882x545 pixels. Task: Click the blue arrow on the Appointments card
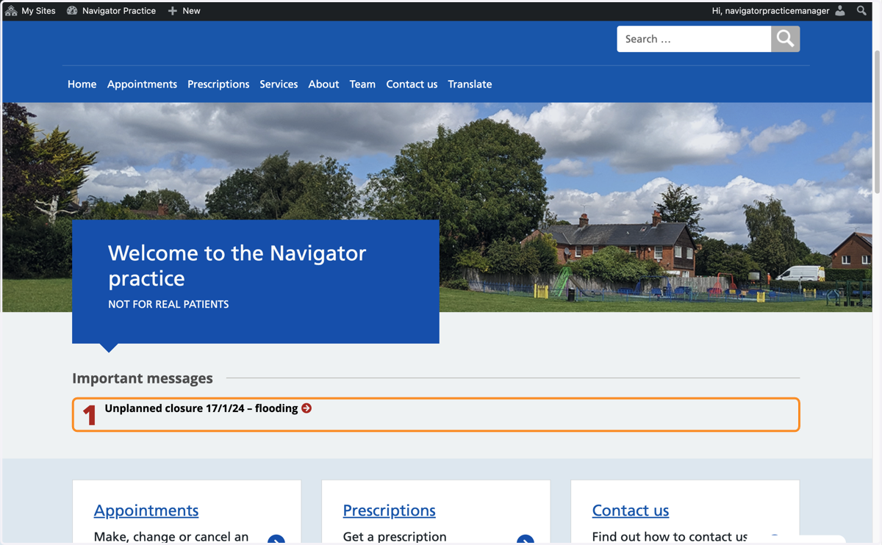click(x=276, y=540)
